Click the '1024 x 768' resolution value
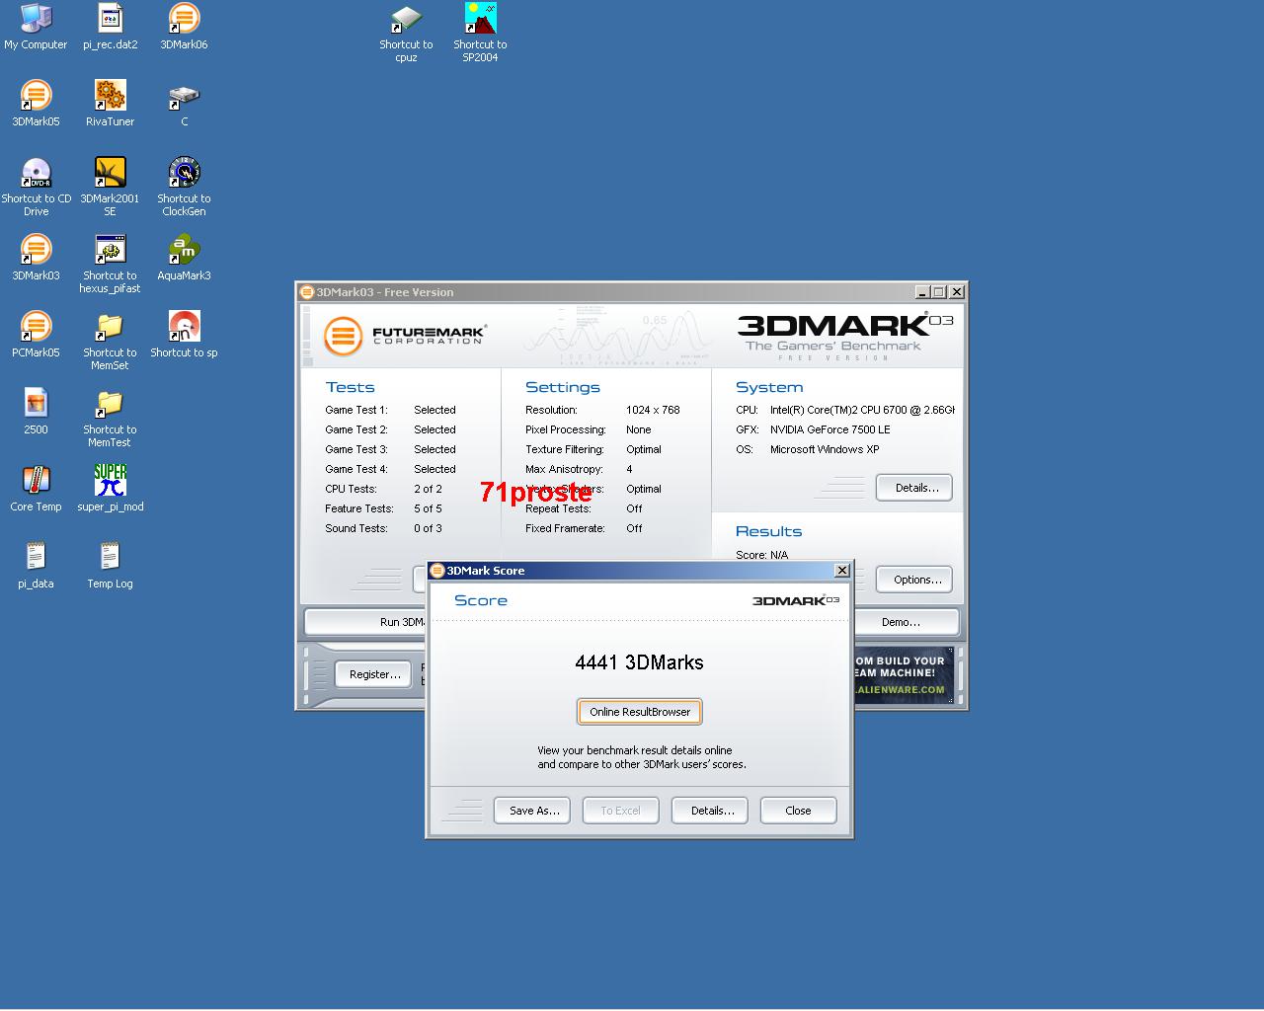Image resolution: width=1264 pixels, height=1011 pixels. (653, 410)
